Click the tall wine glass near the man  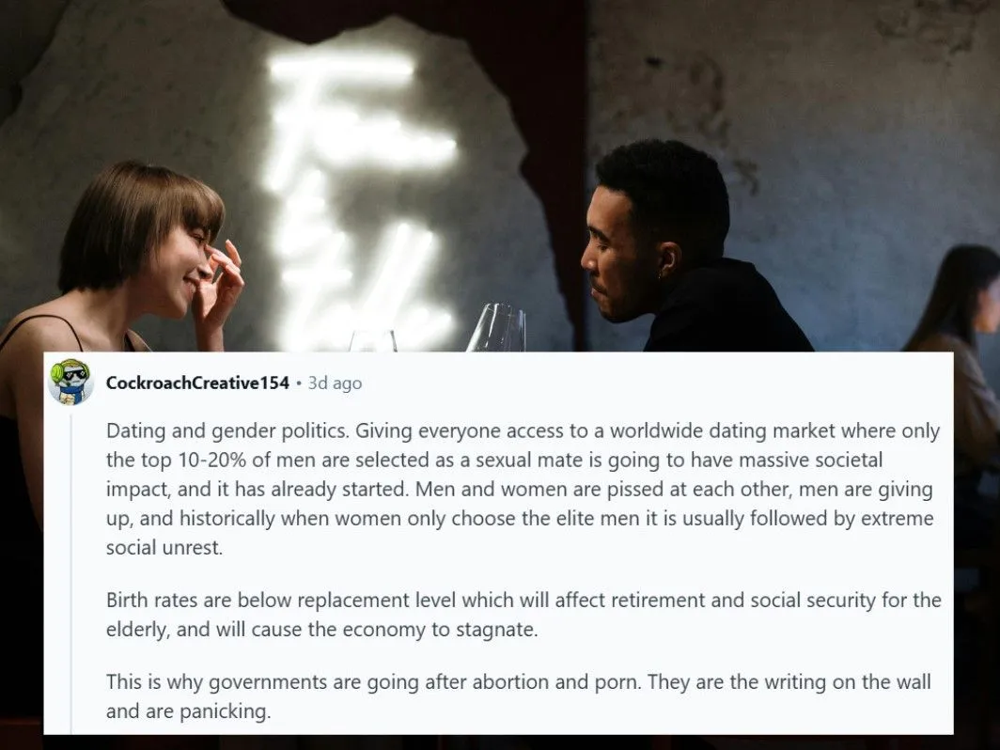pyautogui.click(x=497, y=328)
